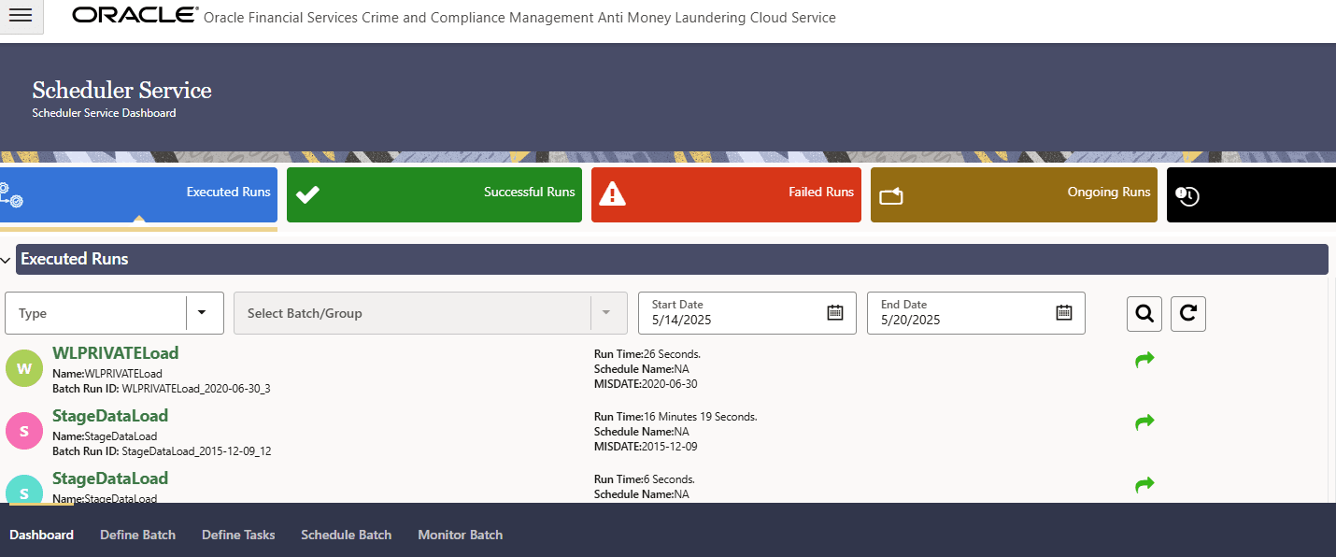This screenshot has height=557, width=1336.
Task: Click the calendar icon for Start Date
Action: pyautogui.click(x=834, y=312)
